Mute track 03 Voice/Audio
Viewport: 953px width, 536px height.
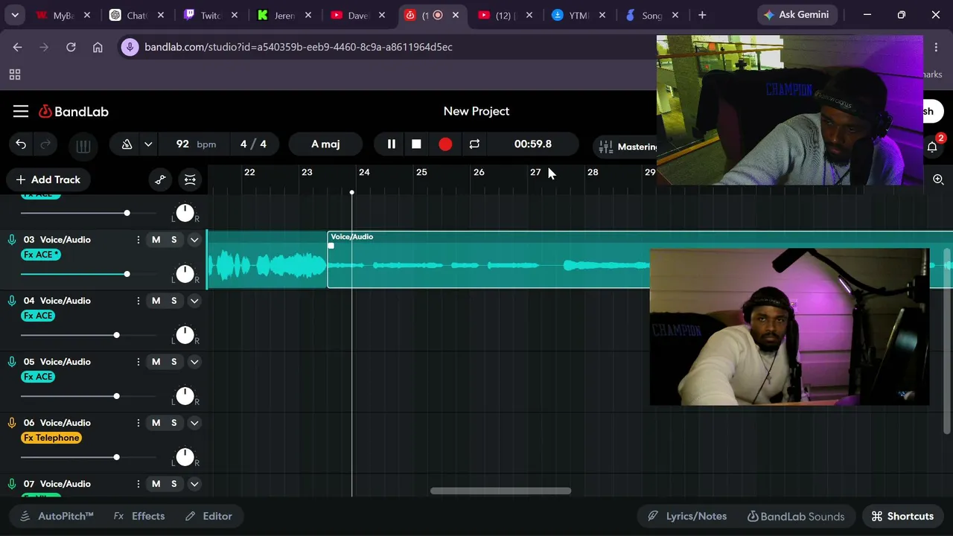pyautogui.click(x=156, y=240)
